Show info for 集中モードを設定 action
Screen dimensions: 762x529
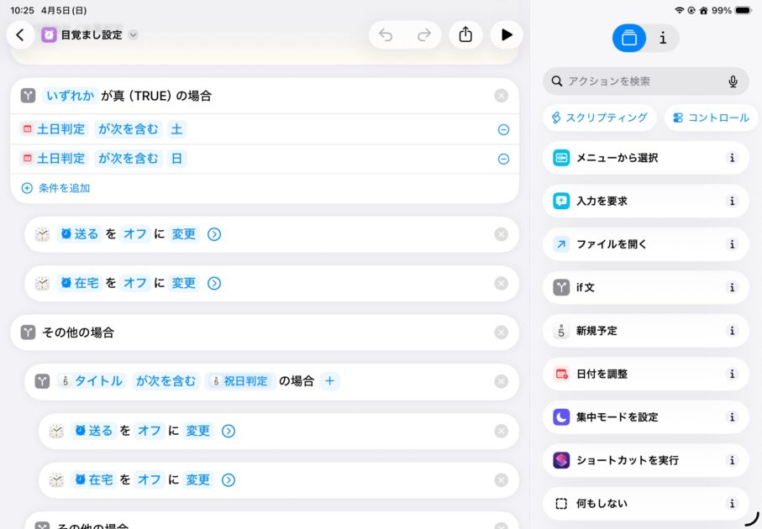[x=732, y=417]
